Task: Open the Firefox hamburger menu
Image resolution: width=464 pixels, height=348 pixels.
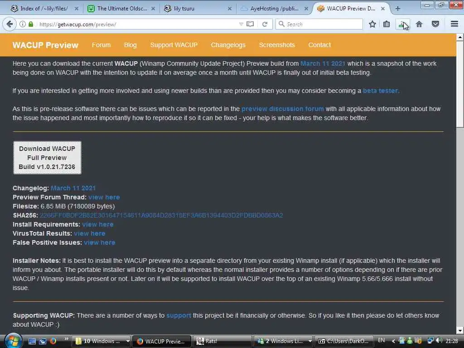Action: tap(454, 24)
